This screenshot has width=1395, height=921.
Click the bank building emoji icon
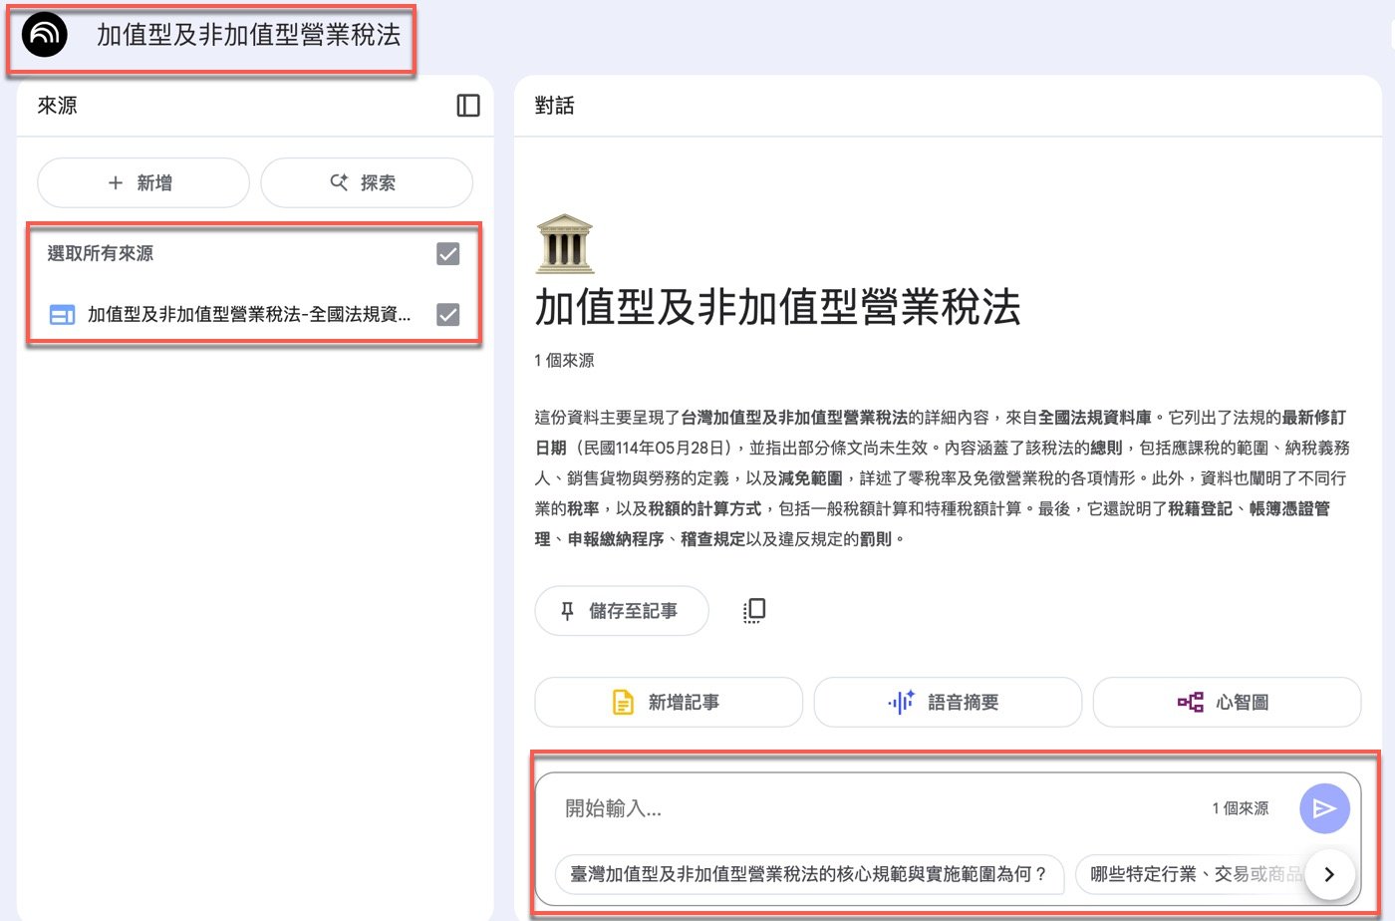tap(564, 243)
